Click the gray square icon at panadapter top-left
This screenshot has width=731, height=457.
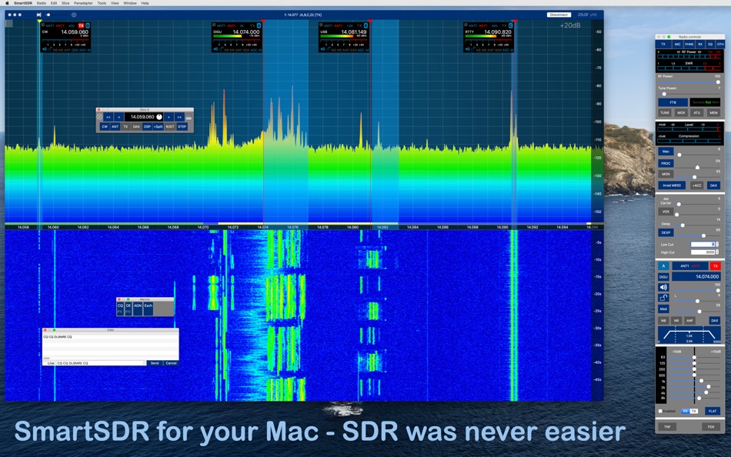coord(9,23)
